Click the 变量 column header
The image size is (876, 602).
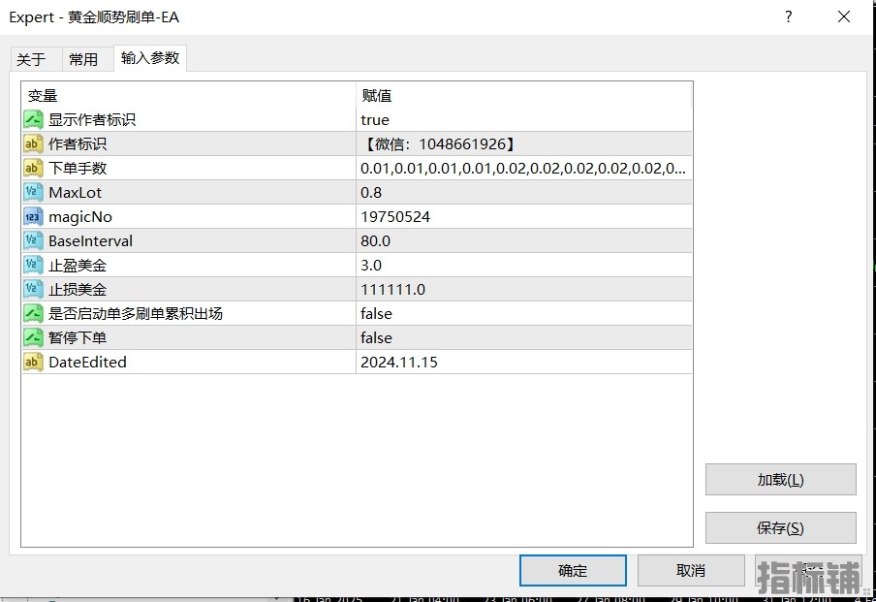(x=189, y=96)
